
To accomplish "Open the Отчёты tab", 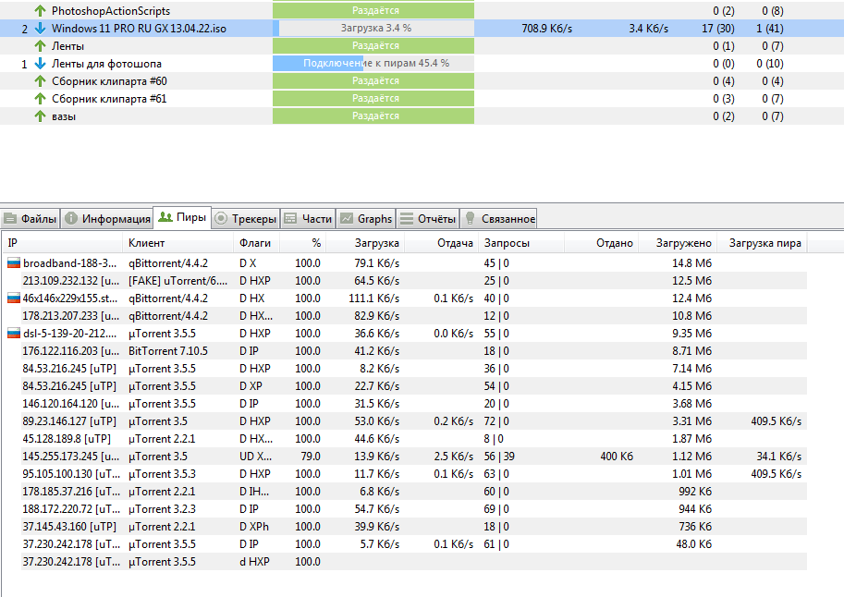I will tap(429, 219).
